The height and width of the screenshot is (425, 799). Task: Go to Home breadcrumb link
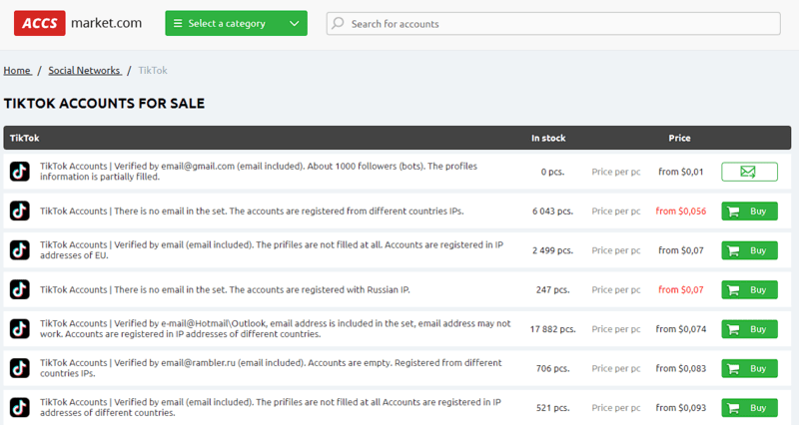(x=17, y=70)
